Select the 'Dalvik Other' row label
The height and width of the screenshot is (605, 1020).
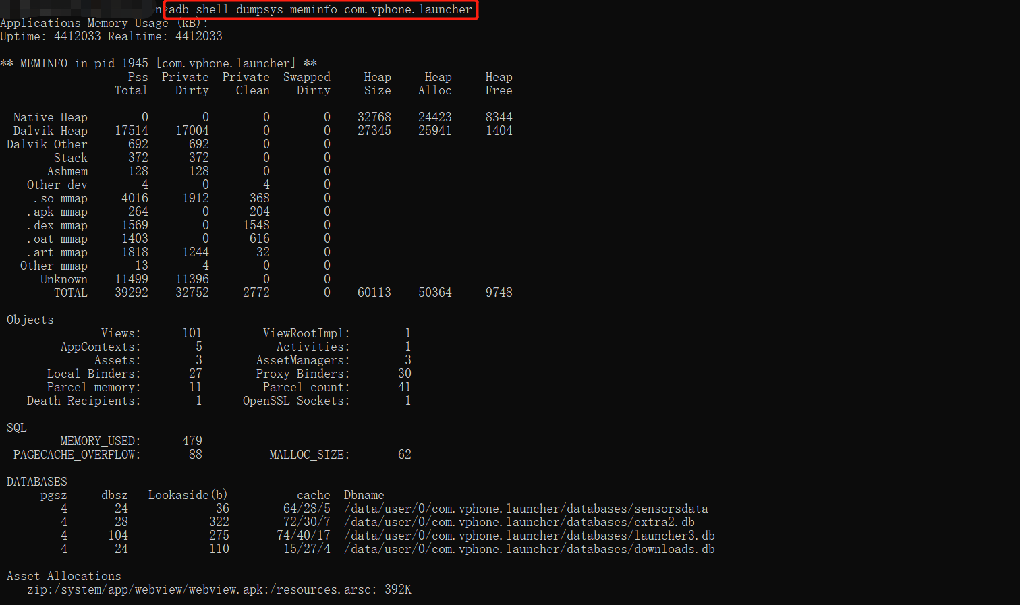pos(47,144)
